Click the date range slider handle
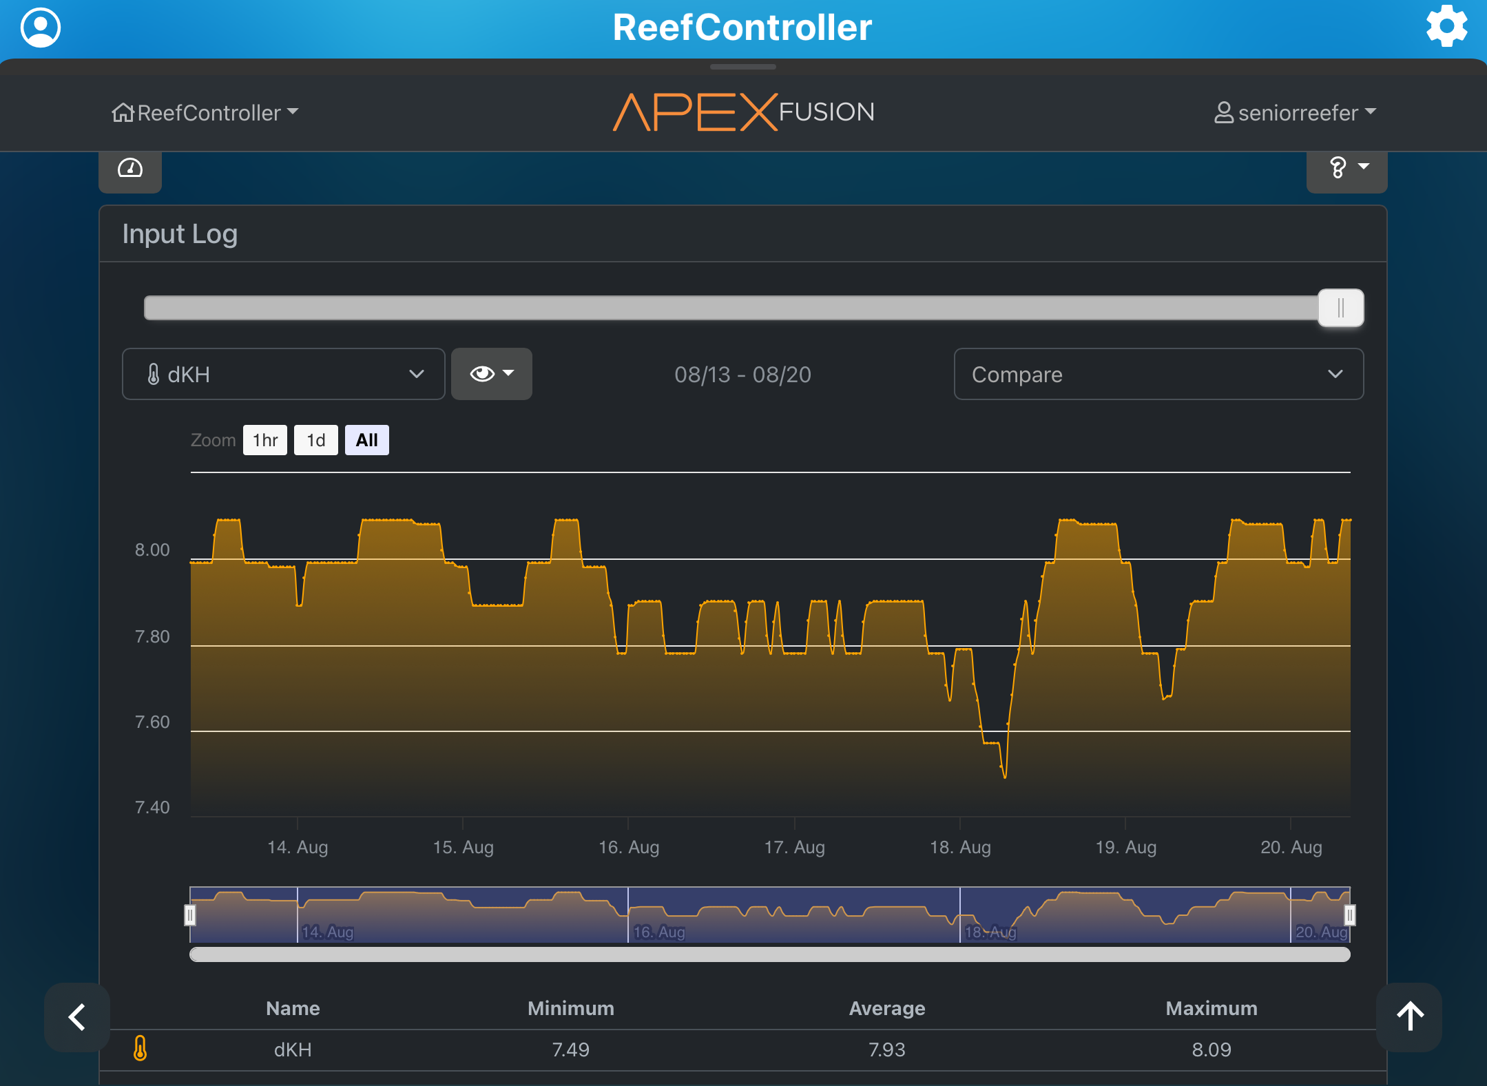This screenshot has width=1487, height=1086. pyautogui.click(x=1340, y=308)
